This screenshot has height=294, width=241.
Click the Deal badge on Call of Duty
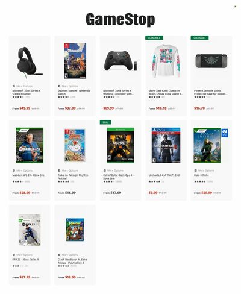coord(105,122)
